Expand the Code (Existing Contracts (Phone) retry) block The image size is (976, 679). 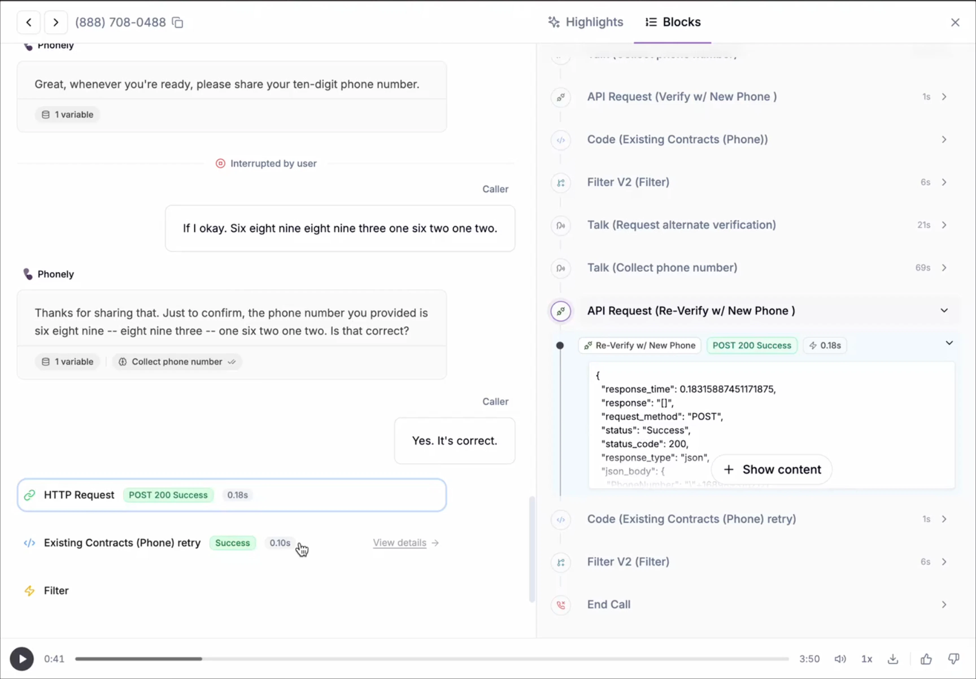click(x=944, y=519)
